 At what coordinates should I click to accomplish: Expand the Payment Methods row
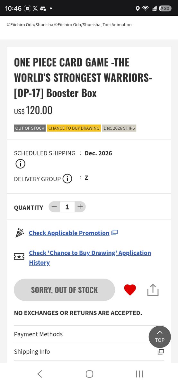(x=89, y=334)
